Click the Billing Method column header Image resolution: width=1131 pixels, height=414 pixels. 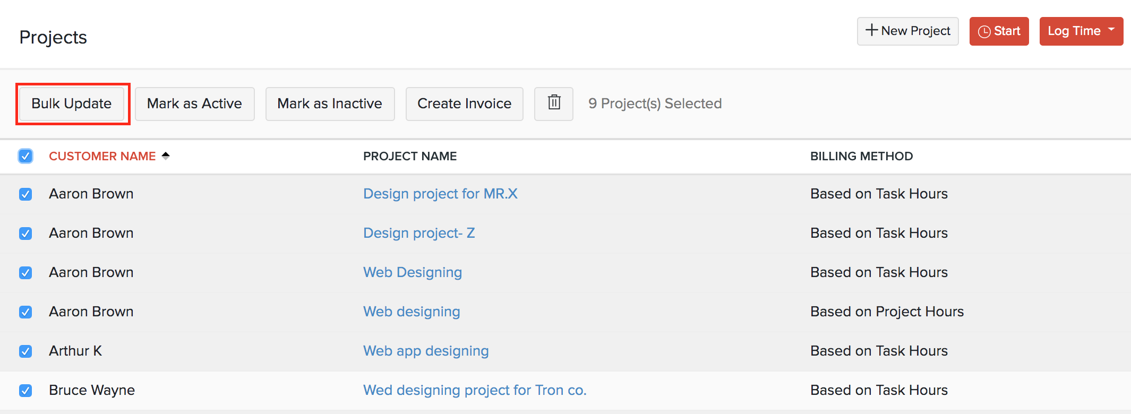click(861, 156)
